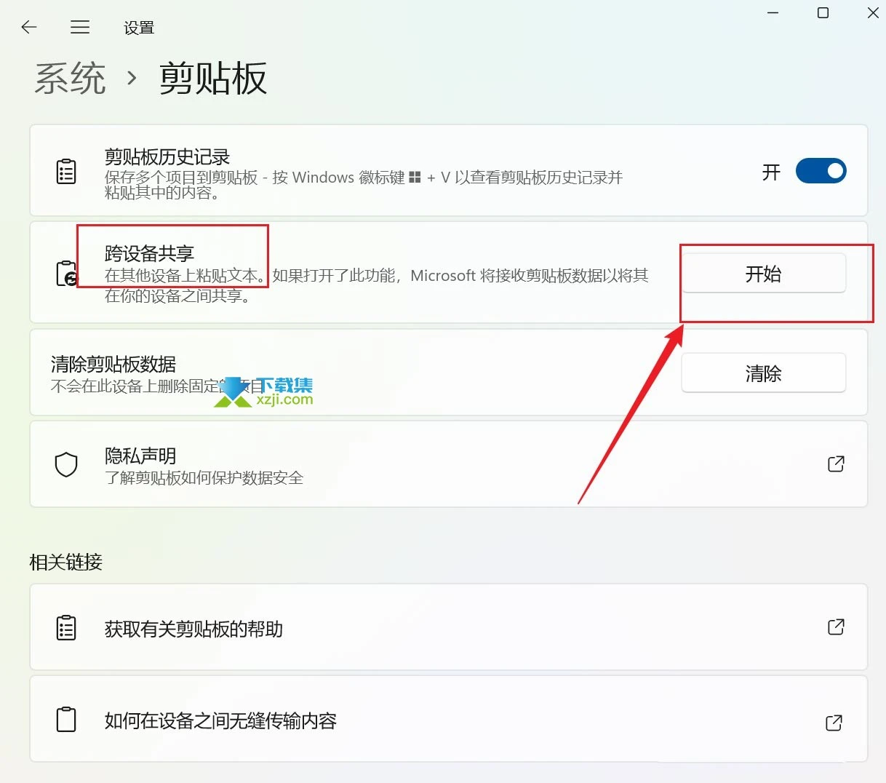
Task: Click the 设置 title in the header
Action: 139,28
